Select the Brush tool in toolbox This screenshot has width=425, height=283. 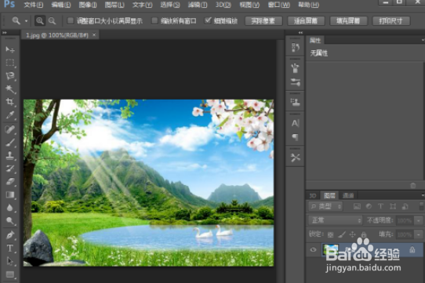pyautogui.click(x=10, y=143)
